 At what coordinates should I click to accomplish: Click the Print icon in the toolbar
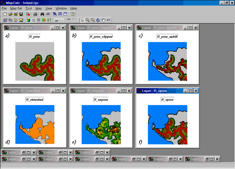(x=35, y=14)
